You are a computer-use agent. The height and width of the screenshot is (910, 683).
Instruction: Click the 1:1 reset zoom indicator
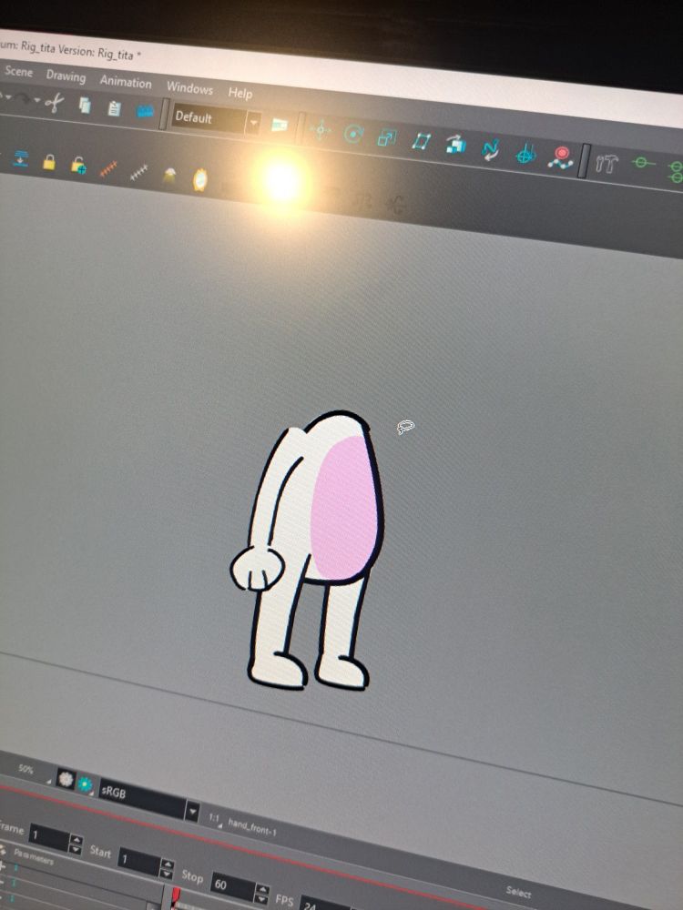(215, 818)
